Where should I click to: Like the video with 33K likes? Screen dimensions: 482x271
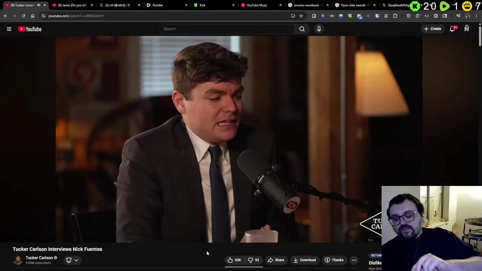point(234,260)
